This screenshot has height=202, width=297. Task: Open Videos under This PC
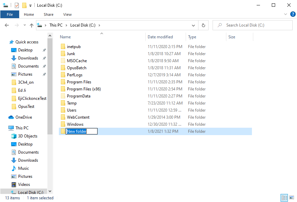pyautogui.click(x=24, y=185)
